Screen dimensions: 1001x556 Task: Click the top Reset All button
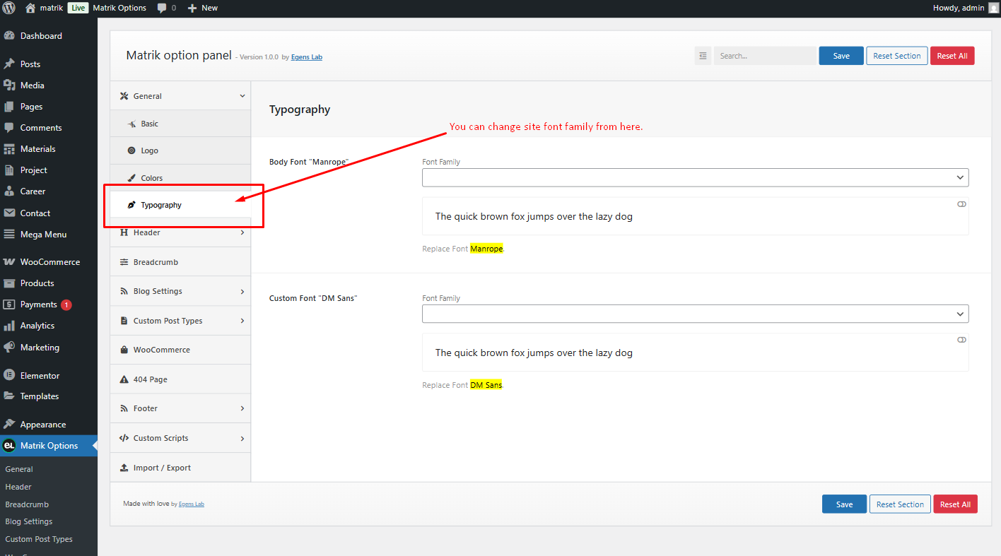952,56
